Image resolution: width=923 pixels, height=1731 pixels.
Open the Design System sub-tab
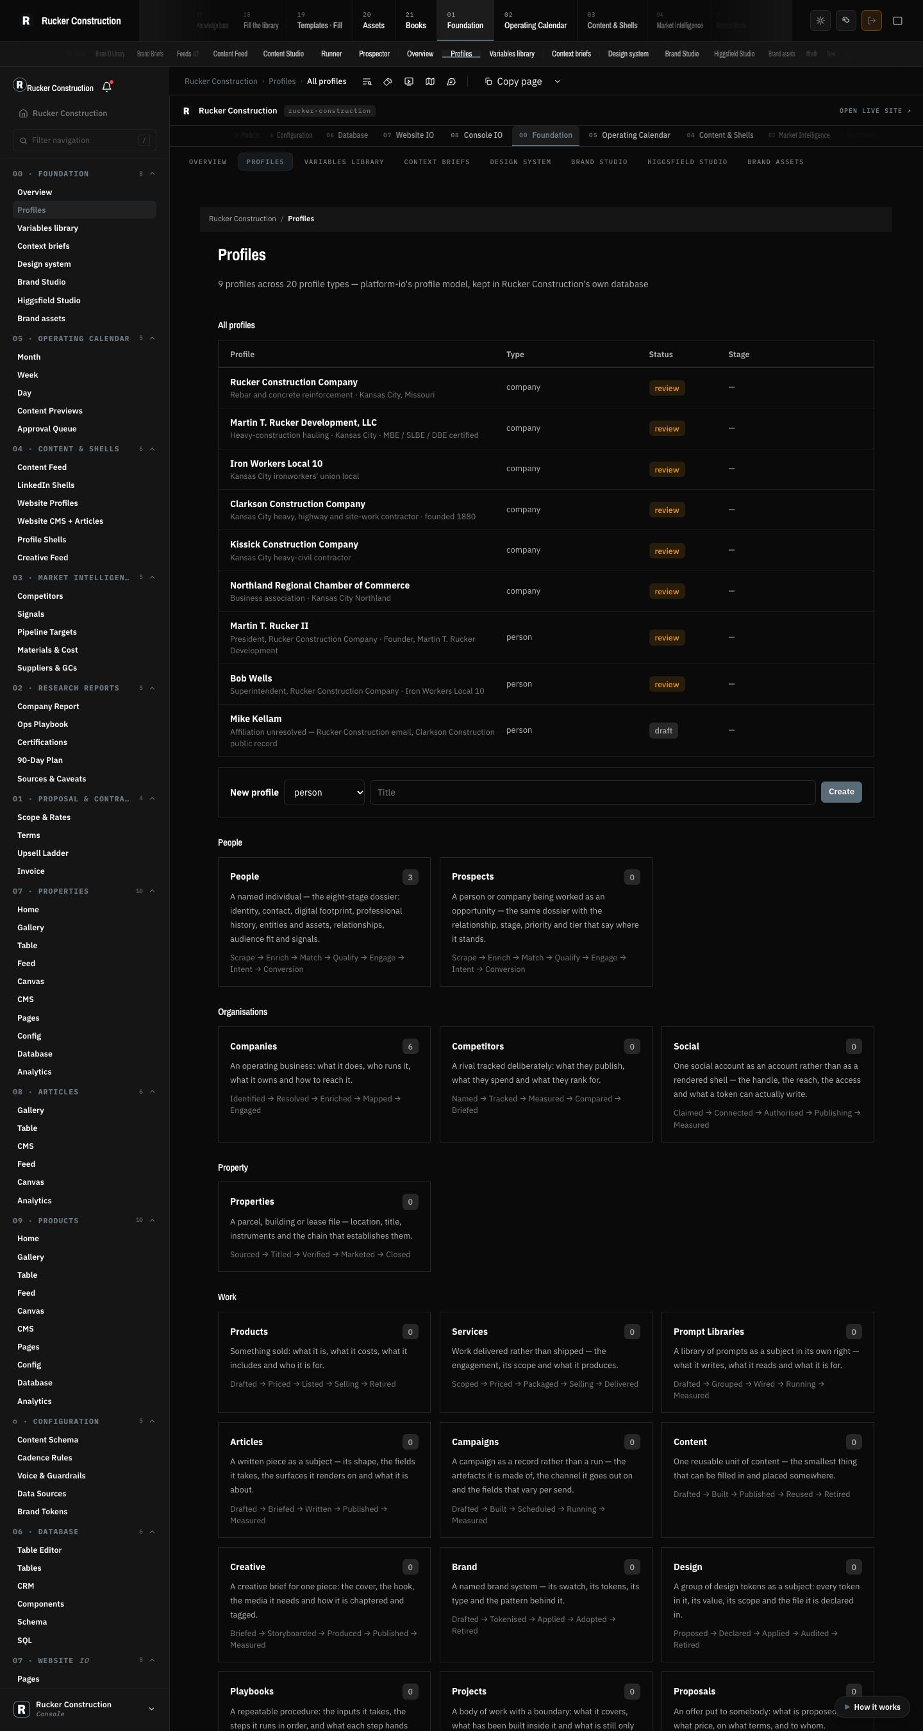(520, 162)
